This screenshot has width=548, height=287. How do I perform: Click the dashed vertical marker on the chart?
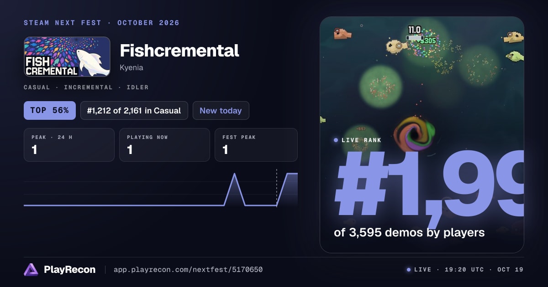coord(277,187)
